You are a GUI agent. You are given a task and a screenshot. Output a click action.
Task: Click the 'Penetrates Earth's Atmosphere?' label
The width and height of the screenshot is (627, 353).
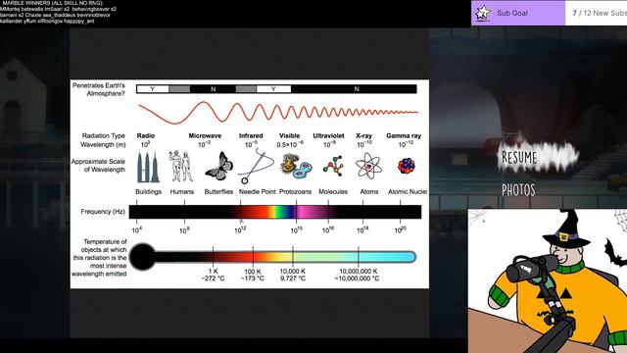click(99, 89)
